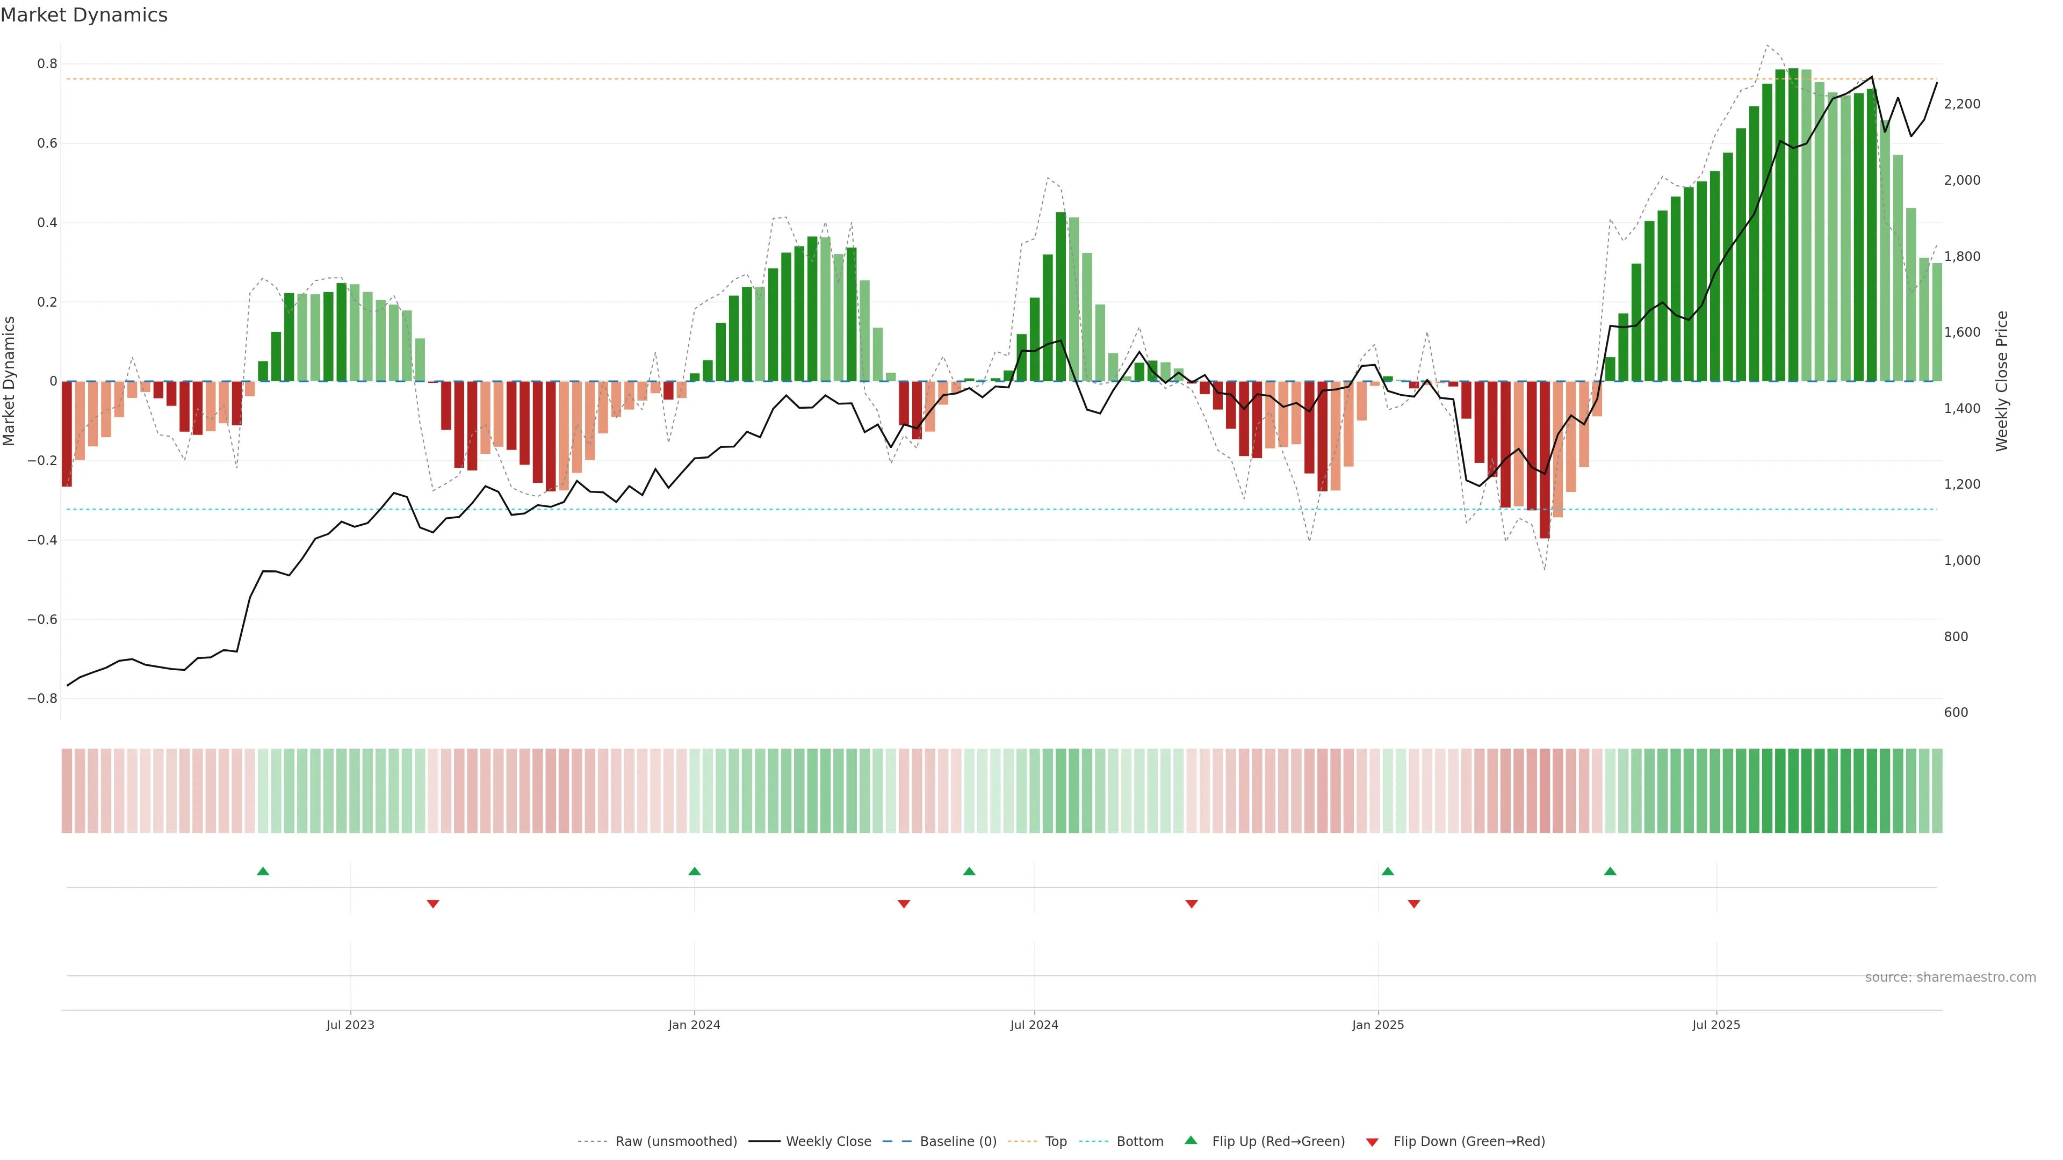This screenshot has height=1160, width=2063.
Task: Click the Jul 2024 x-axis label
Action: [x=1034, y=1025]
